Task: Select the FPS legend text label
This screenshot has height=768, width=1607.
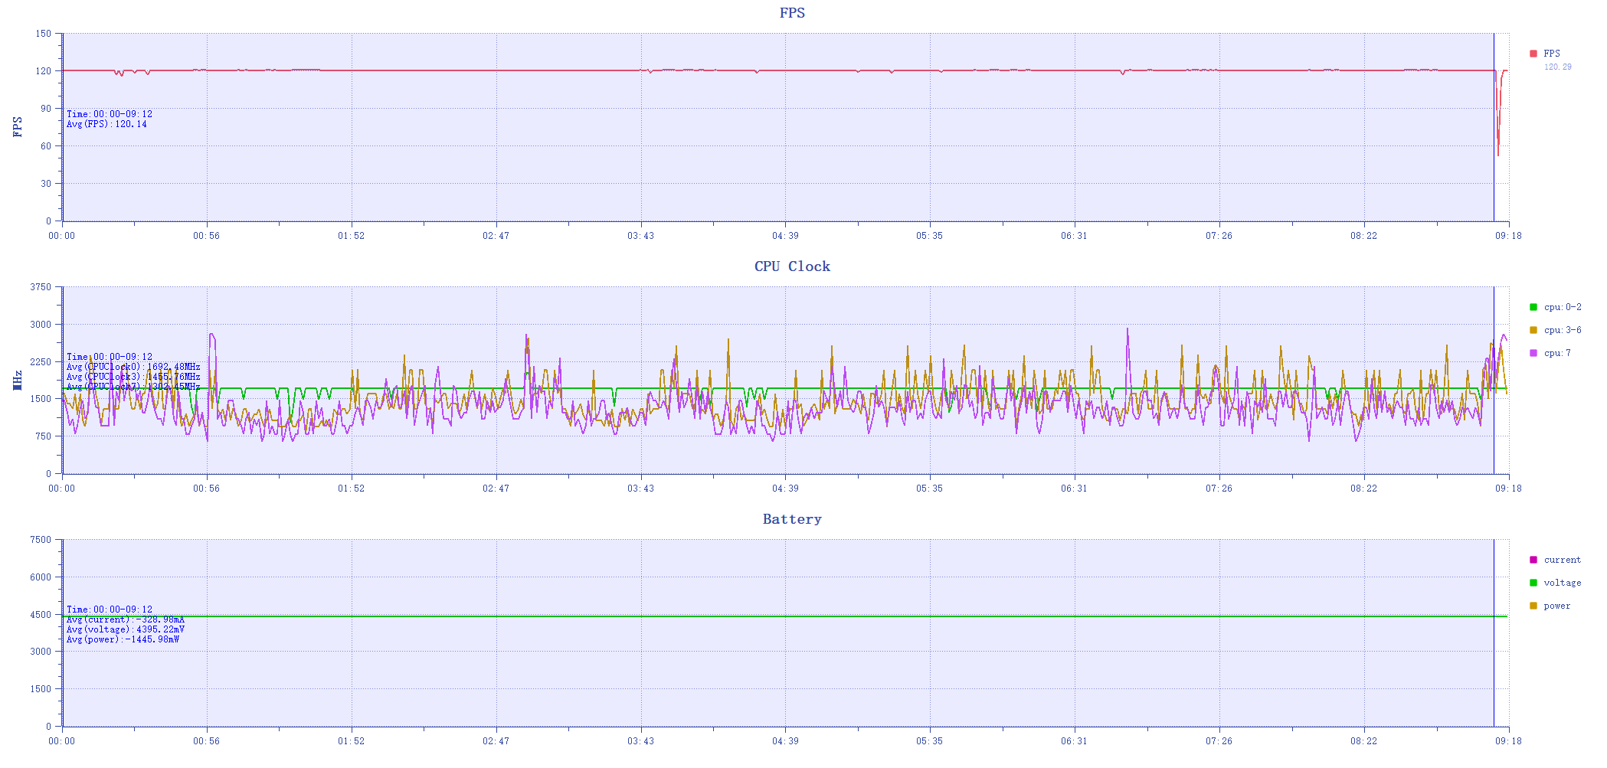Action: tap(1551, 54)
